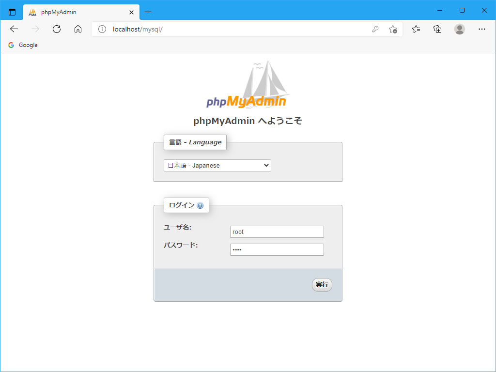Open the browser home page icon
The width and height of the screenshot is (496, 372).
pos(78,29)
